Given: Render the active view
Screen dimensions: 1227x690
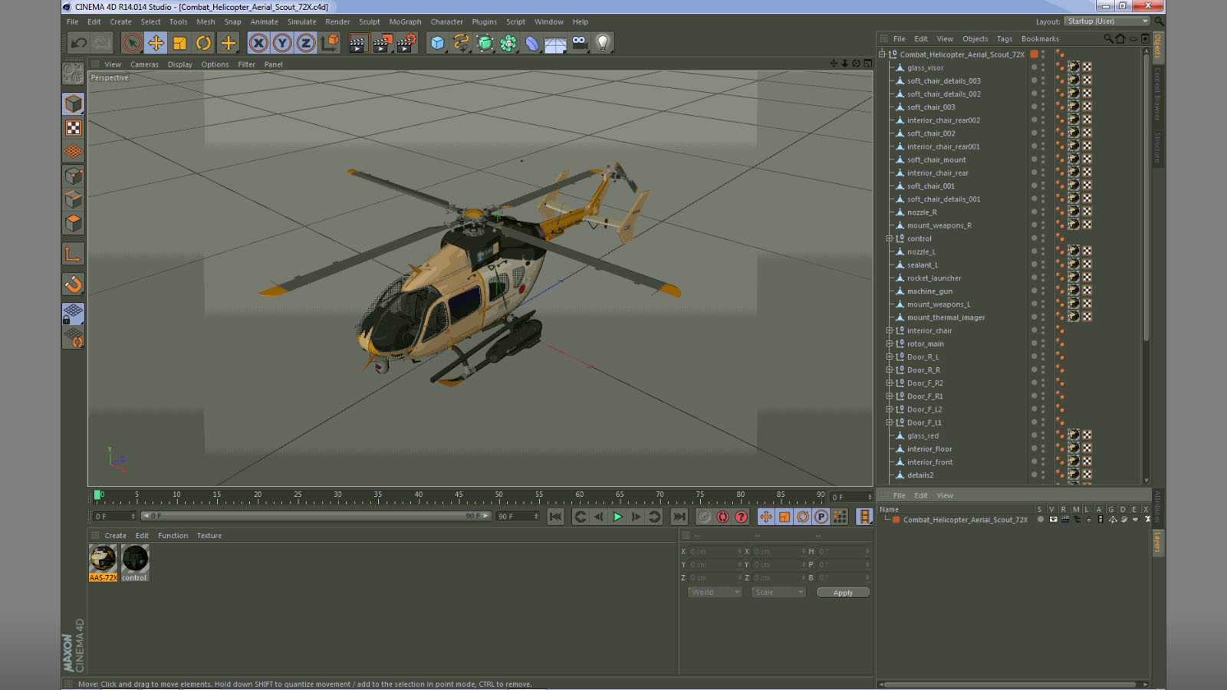Looking at the screenshot, I should (357, 43).
